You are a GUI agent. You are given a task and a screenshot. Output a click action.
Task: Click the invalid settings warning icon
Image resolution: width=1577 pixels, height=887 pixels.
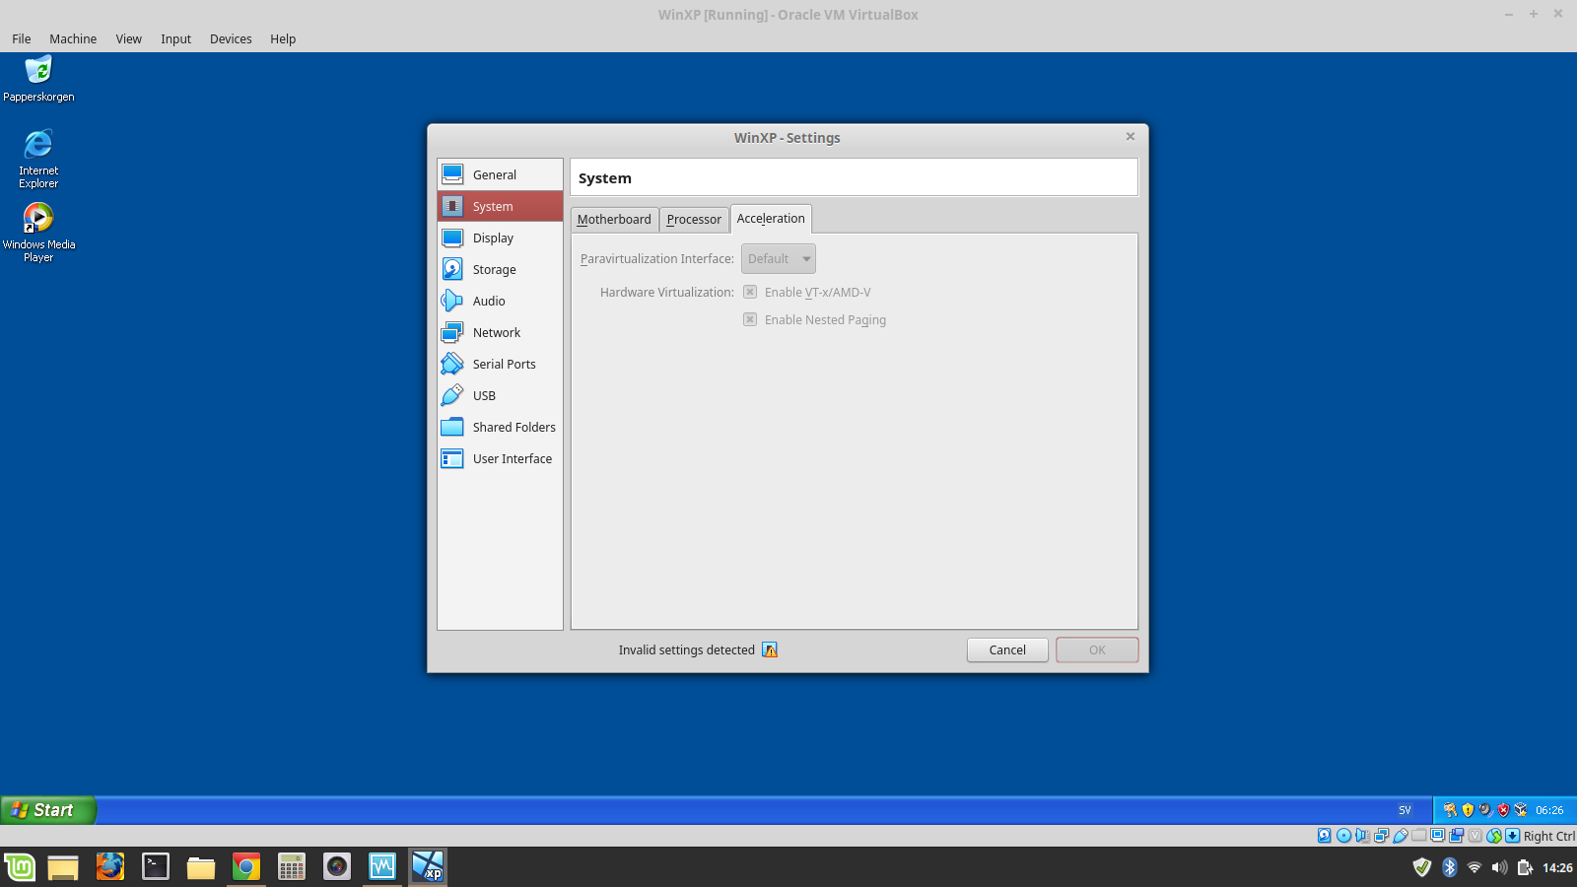coord(770,649)
